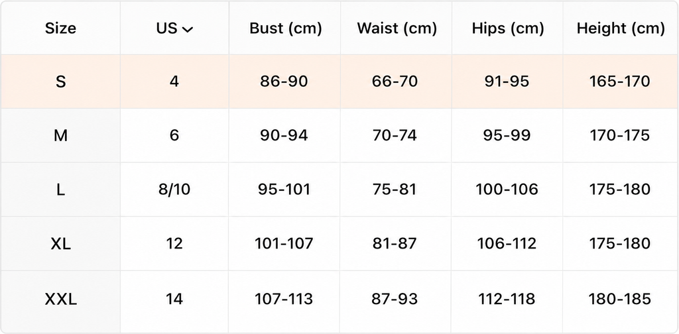679x334 pixels.
Task: Click the Height (cm) column header
Action: point(621,28)
